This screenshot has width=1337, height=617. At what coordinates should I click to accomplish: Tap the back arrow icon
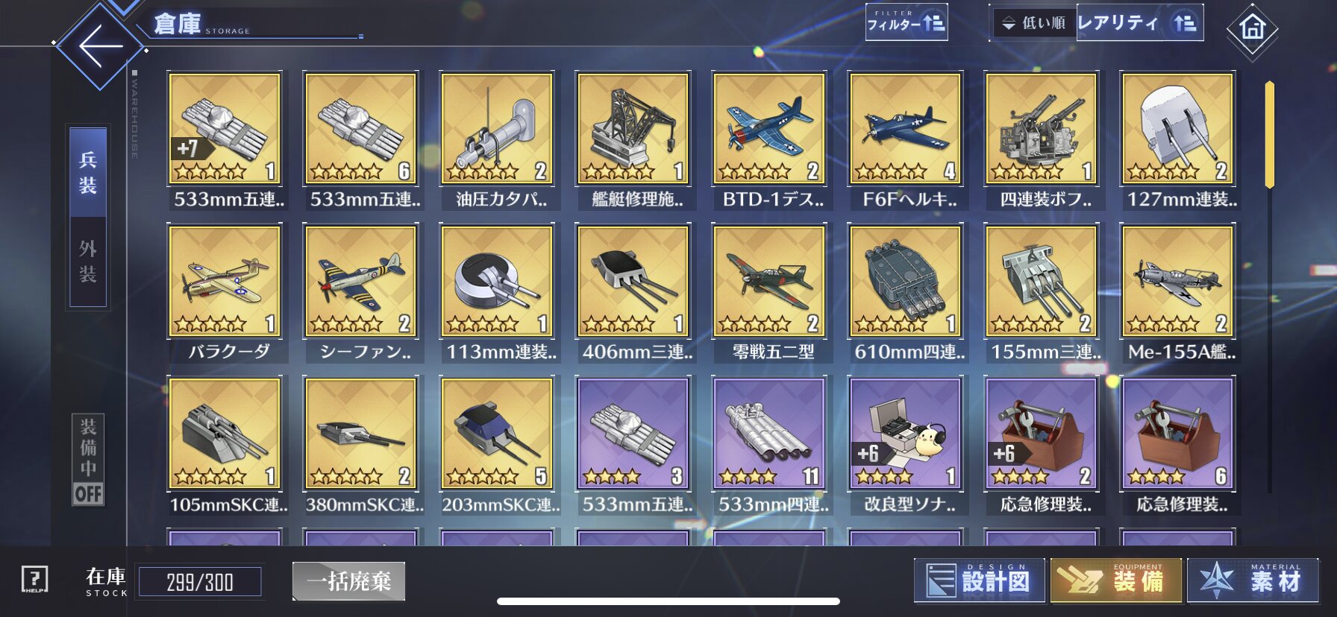101,46
